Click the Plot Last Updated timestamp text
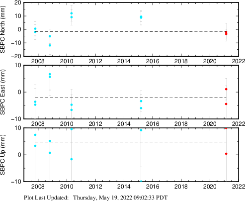 tap(96, 198)
